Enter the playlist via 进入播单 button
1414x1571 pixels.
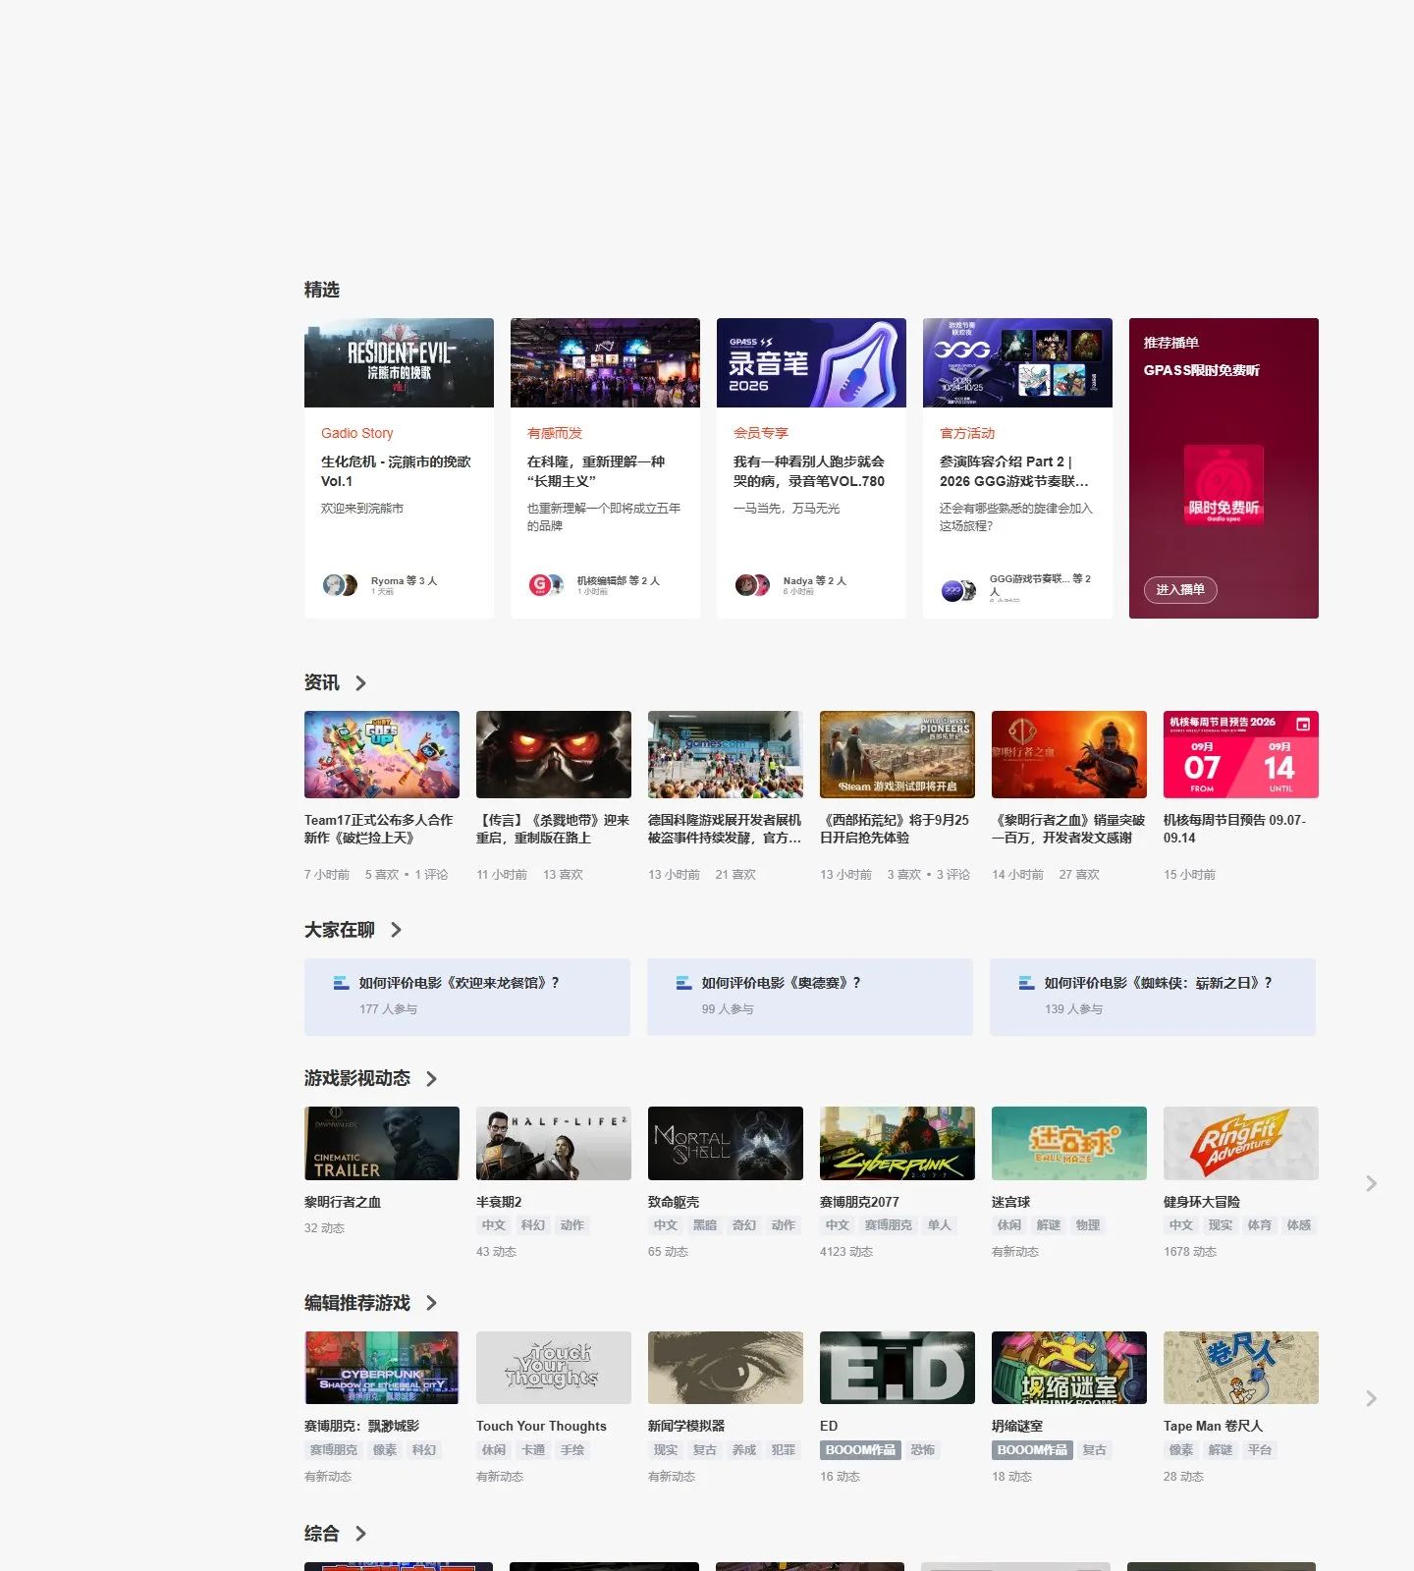[x=1180, y=590]
